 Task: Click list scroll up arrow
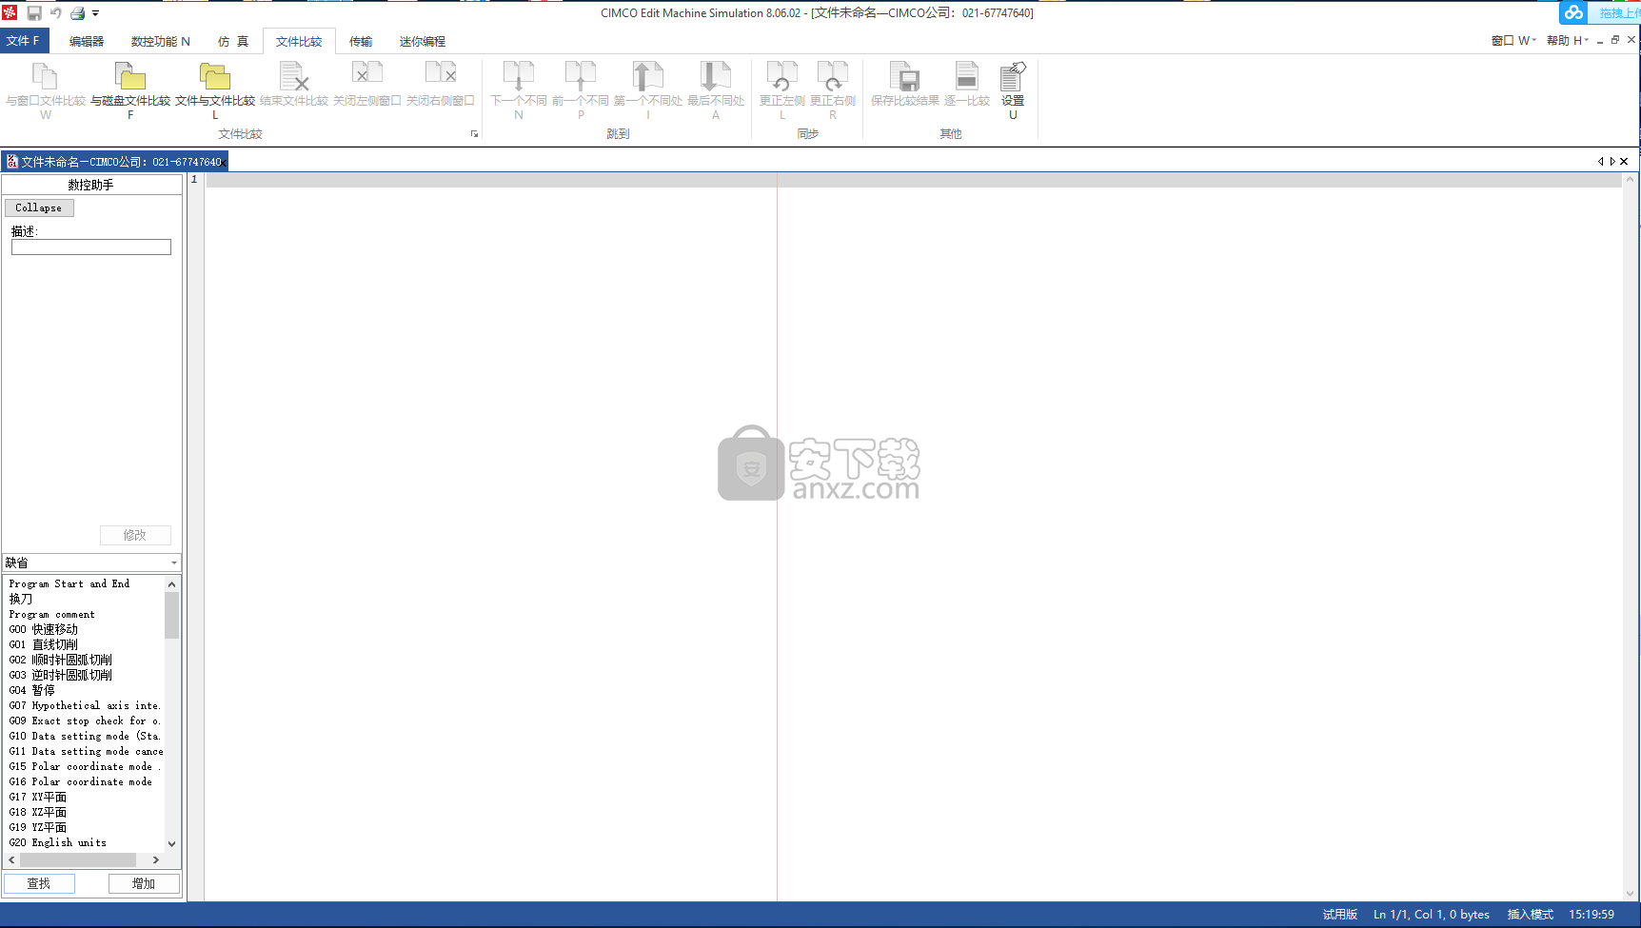(x=172, y=583)
